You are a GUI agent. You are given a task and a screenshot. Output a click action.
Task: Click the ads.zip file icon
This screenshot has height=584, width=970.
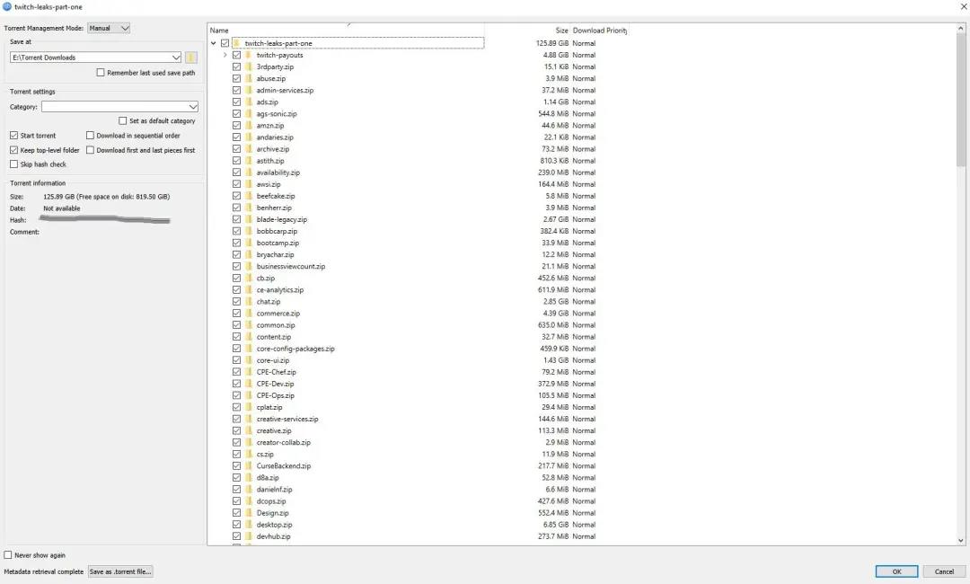tap(249, 102)
